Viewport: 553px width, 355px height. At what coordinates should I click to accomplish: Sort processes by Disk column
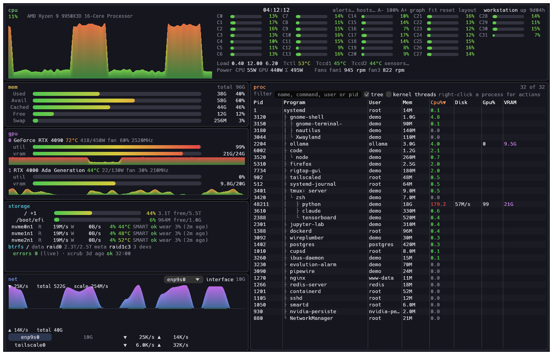pyautogui.click(x=461, y=103)
